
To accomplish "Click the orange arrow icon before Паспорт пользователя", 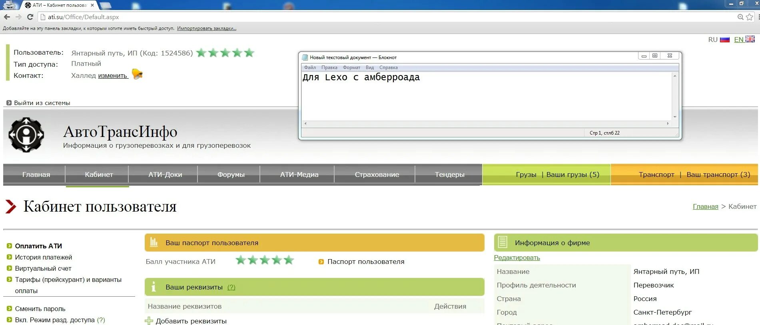I will (321, 262).
